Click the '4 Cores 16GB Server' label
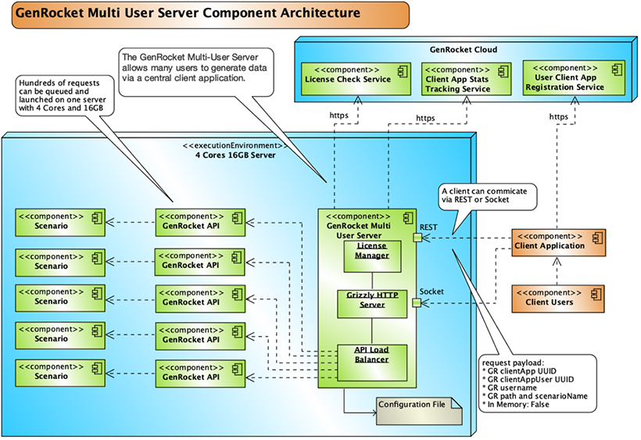The image size is (641, 440). click(235, 156)
